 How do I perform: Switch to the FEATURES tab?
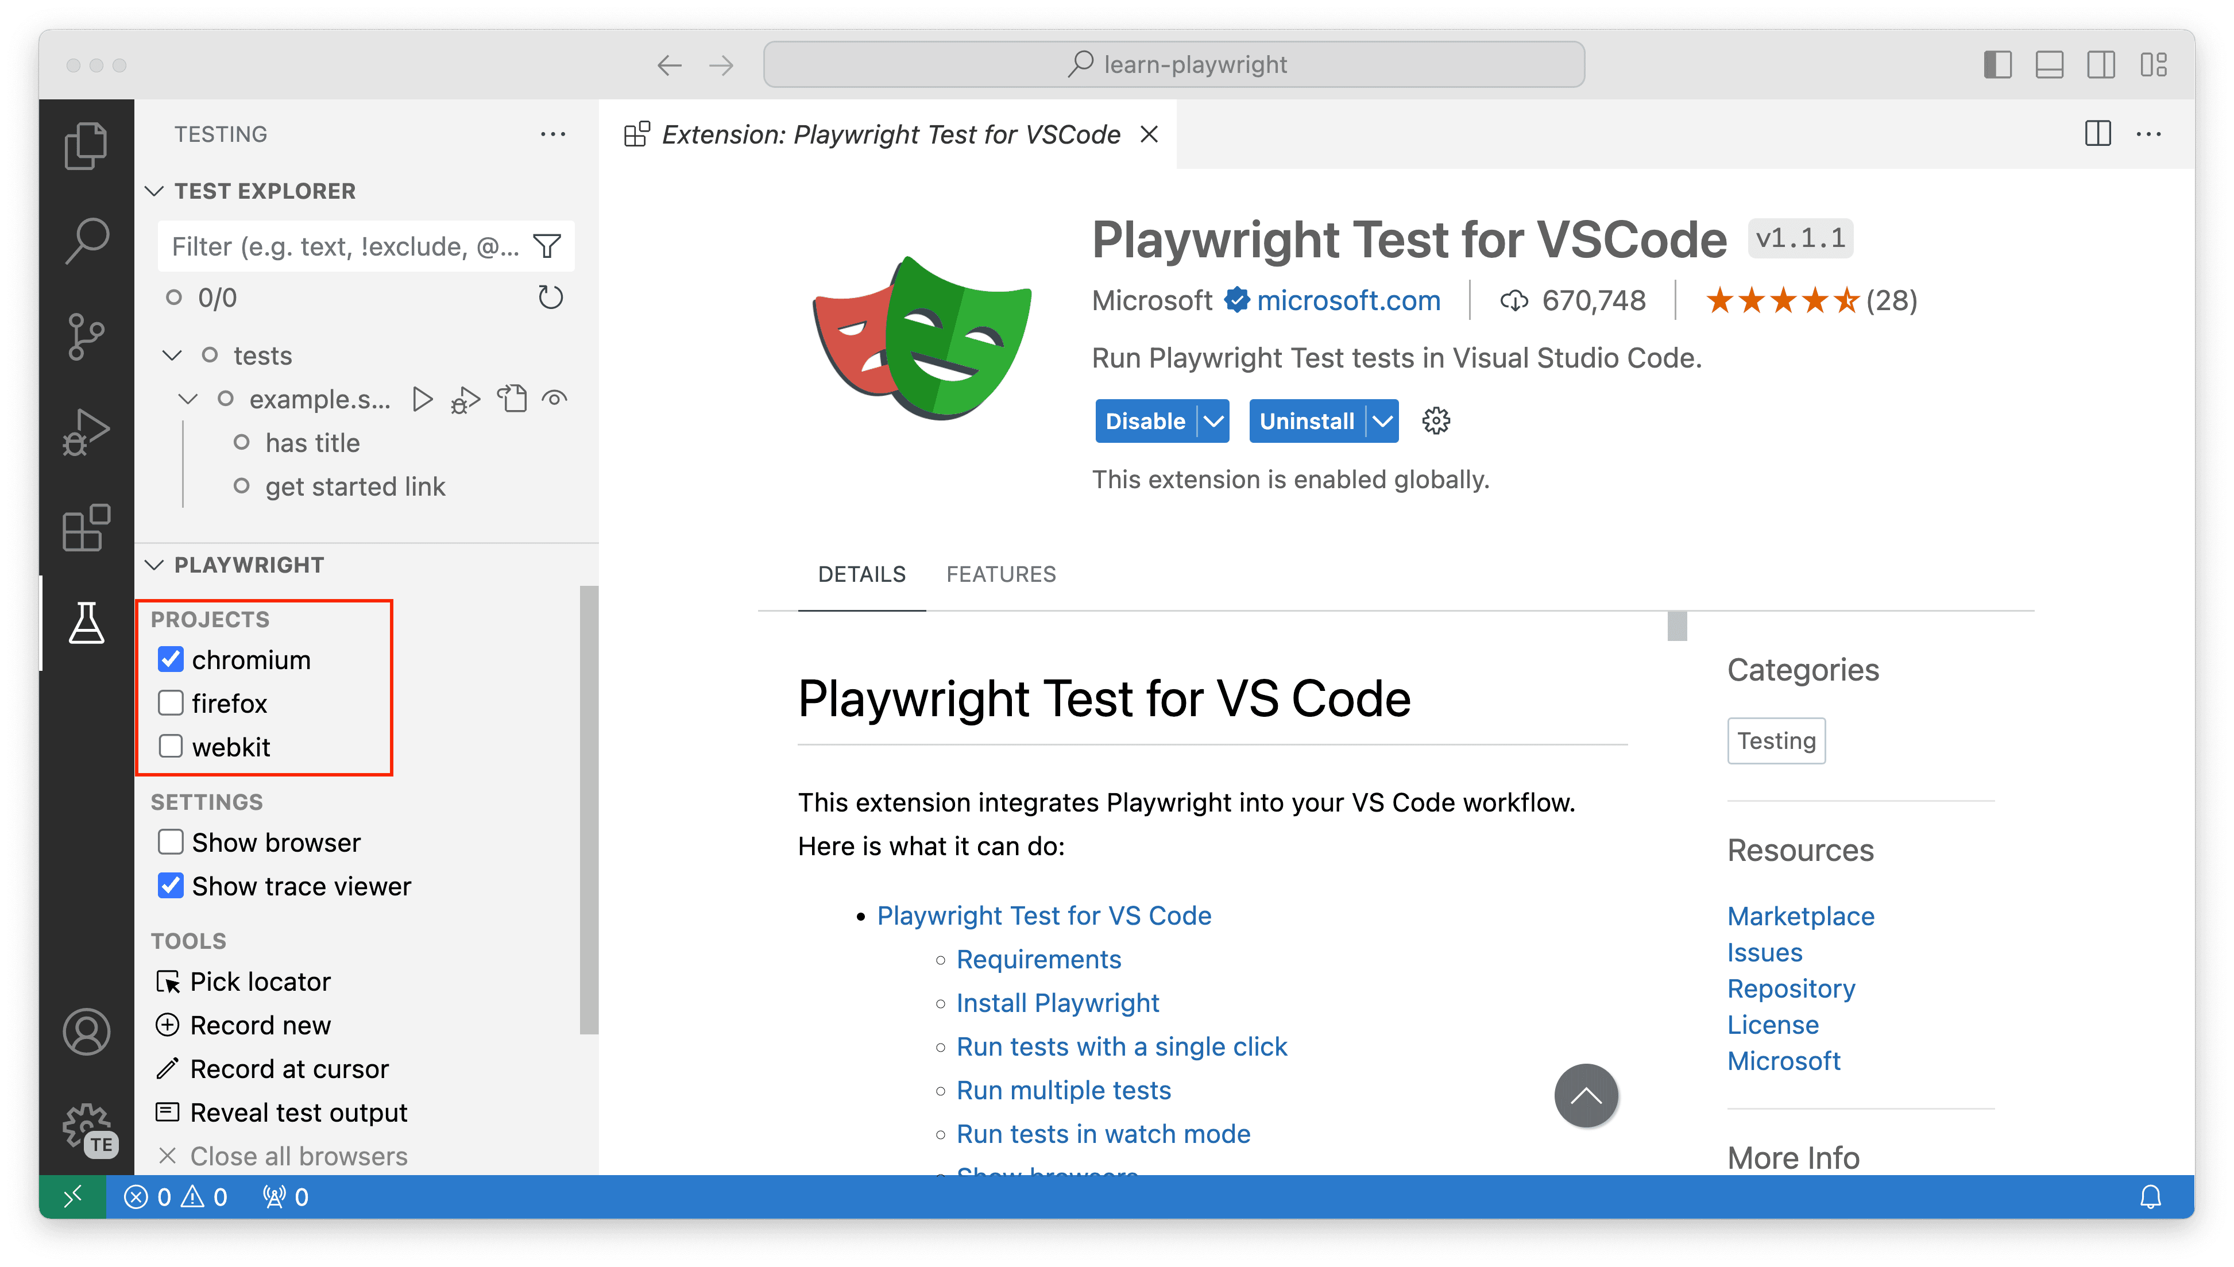[1000, 573]
